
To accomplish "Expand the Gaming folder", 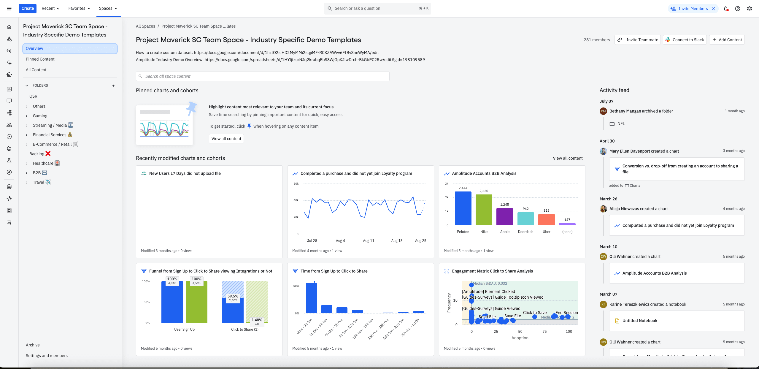I will [x=27, y=116].
